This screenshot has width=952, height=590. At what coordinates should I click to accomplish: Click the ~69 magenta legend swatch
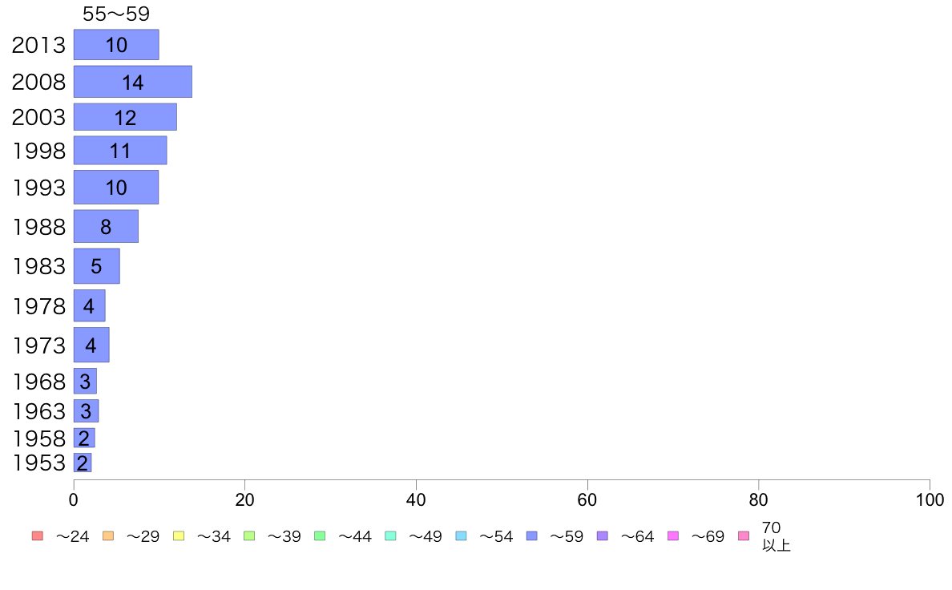(x=672, y=536)
